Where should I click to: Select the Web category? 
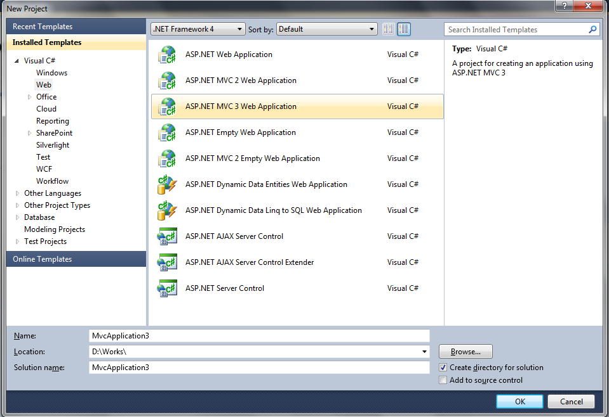coord(43,85)
